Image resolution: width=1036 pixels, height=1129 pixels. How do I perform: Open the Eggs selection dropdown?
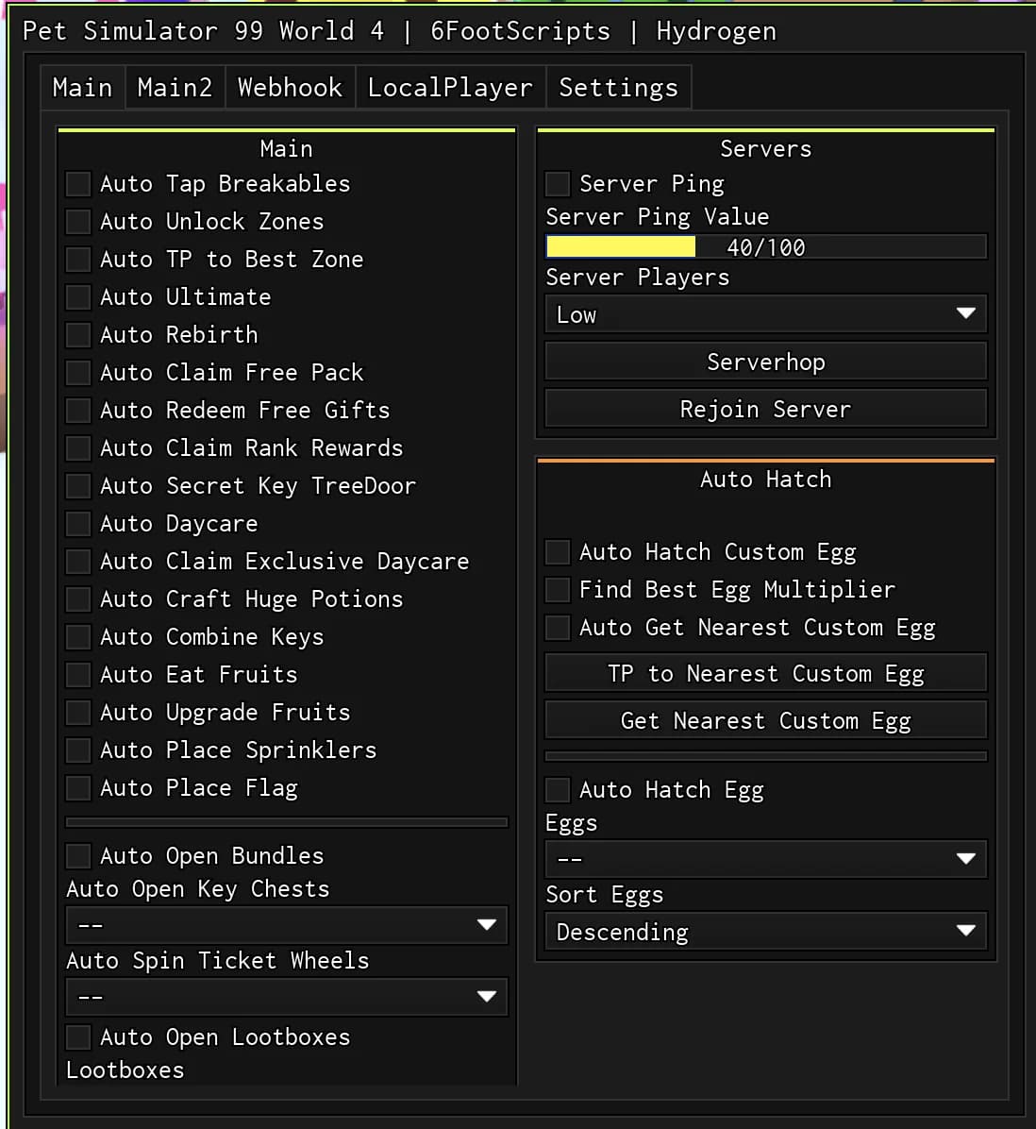click(765, 859)
